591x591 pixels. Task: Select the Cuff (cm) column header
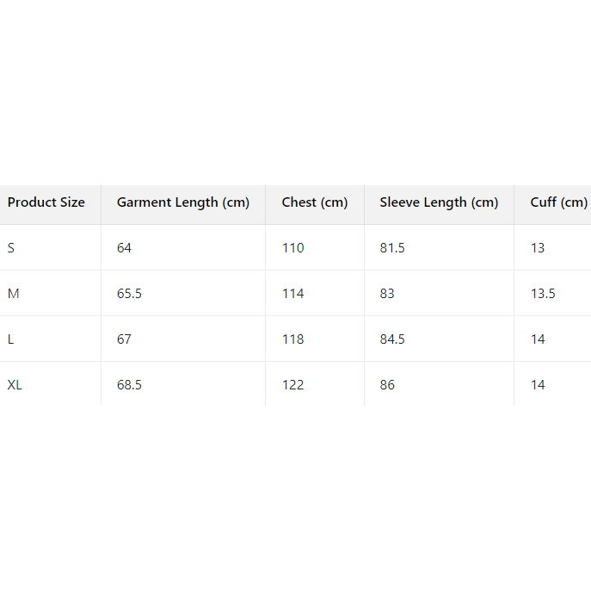coord(559,202)
